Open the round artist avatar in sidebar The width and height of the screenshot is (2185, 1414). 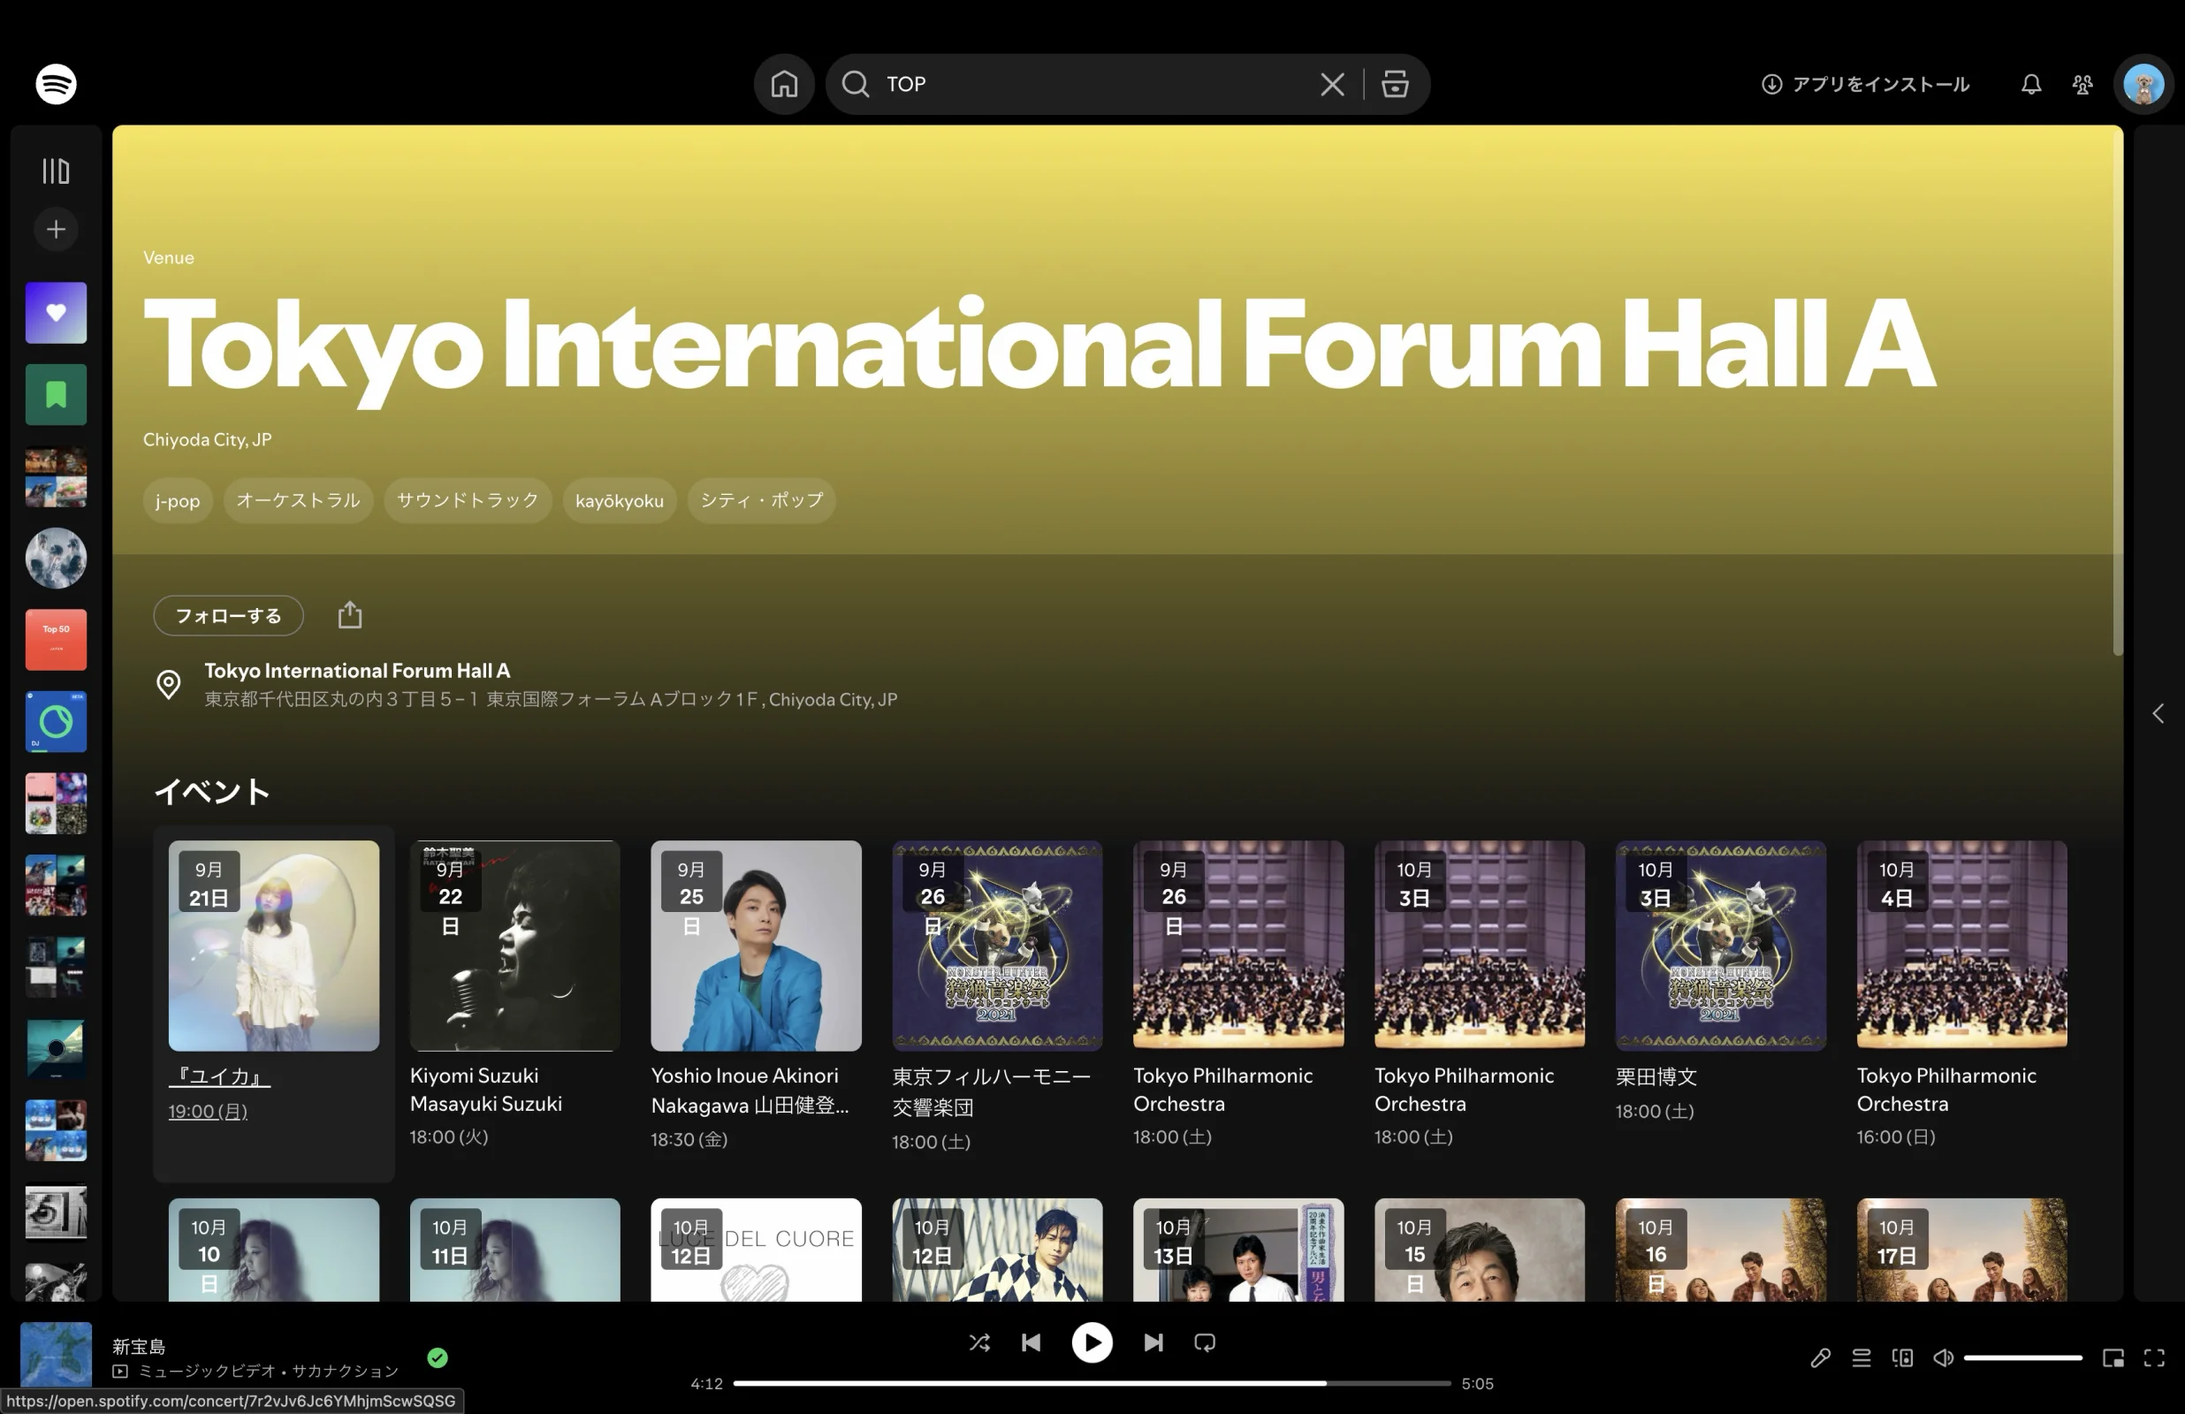pyautogui.click(x=56, y=559)
